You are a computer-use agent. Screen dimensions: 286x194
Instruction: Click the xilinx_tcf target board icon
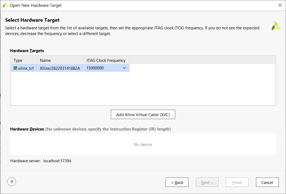(15, 68)
